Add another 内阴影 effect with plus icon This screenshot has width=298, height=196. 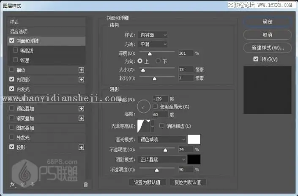tap(81, 79)
